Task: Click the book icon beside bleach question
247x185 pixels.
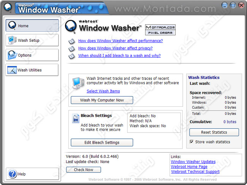Action: point(71,56)
